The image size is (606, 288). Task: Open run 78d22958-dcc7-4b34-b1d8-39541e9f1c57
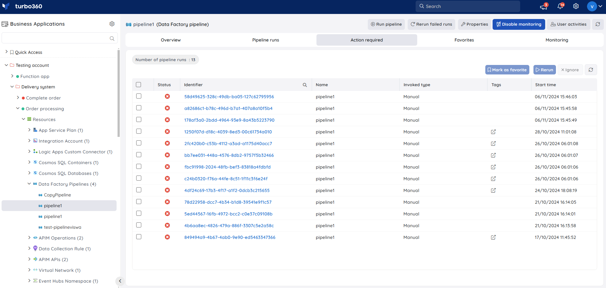228,202
